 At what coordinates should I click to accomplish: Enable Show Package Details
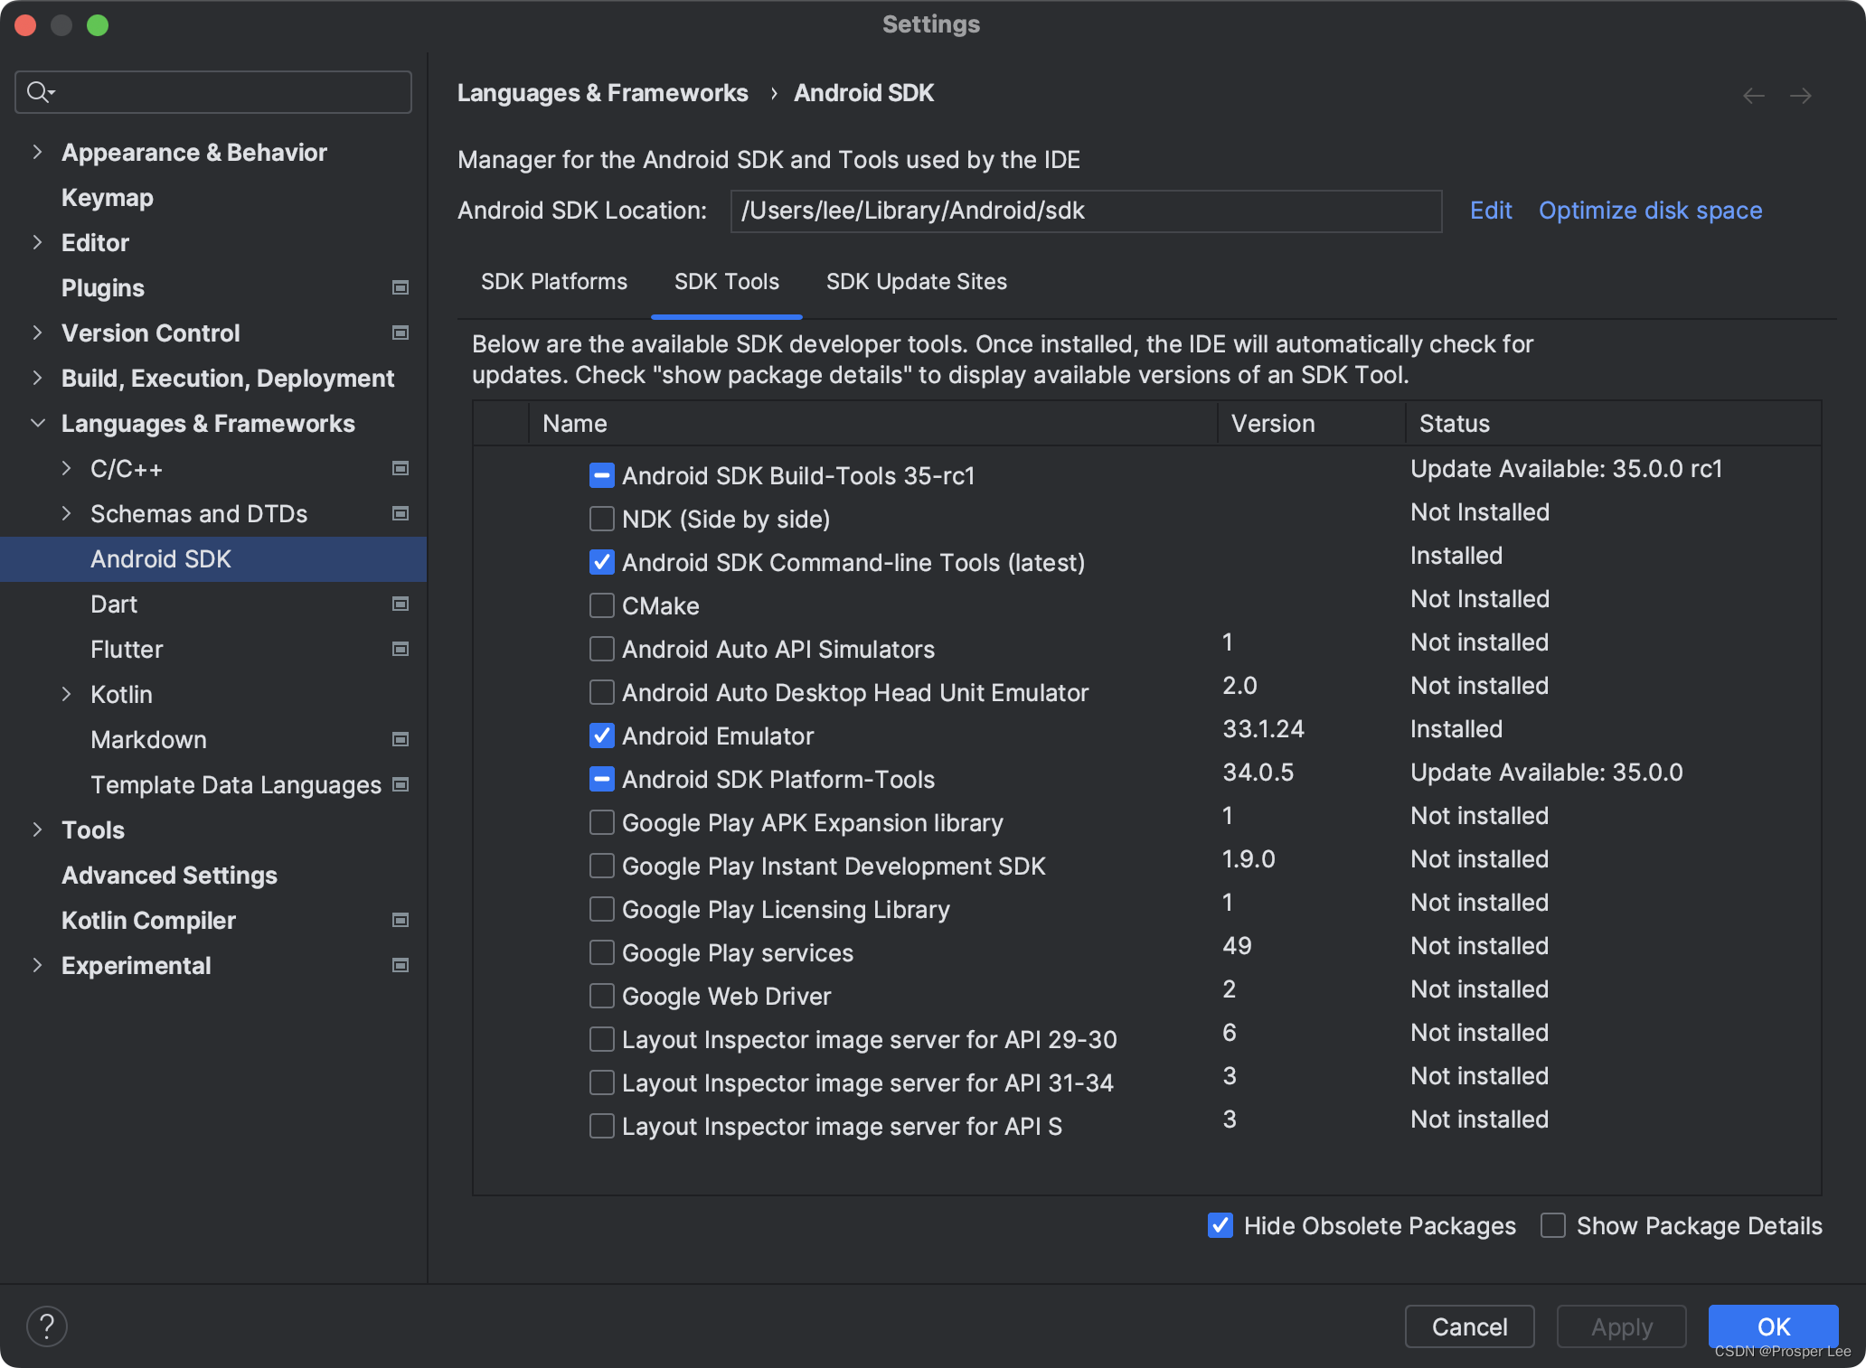1553,1225
